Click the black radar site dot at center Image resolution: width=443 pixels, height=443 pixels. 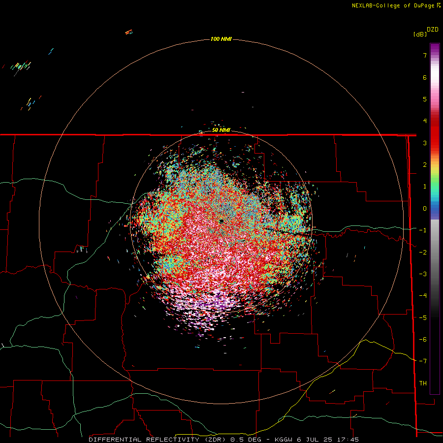(221, 221)
